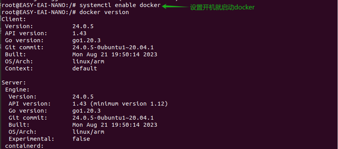Image resolution: width=338 pixels, height=149 pixels.
Task: Click the 'Client:' section heading
Action: tap(14, 19)
